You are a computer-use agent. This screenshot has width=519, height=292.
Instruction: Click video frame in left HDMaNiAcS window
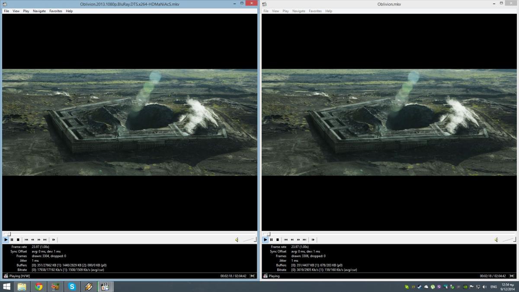click(130, 122)
